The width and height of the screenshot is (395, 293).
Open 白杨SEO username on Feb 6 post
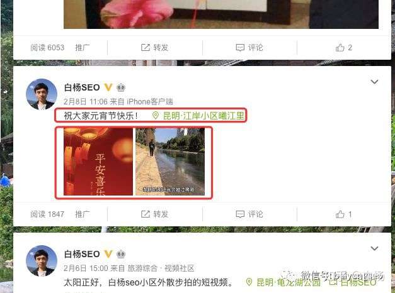82,254
